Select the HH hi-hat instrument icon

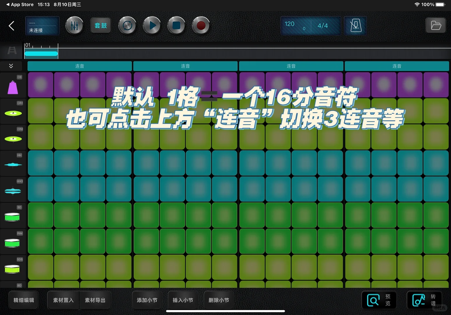click(x=13, y=164)
